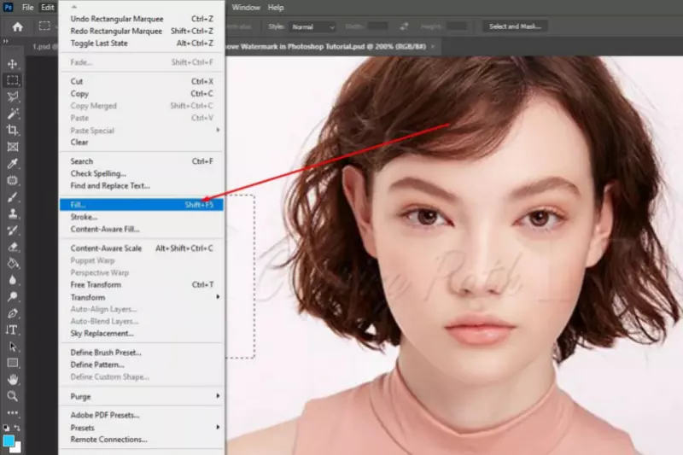Select the Dodge tool
683x455 pixels.
(x=12, y=297)
